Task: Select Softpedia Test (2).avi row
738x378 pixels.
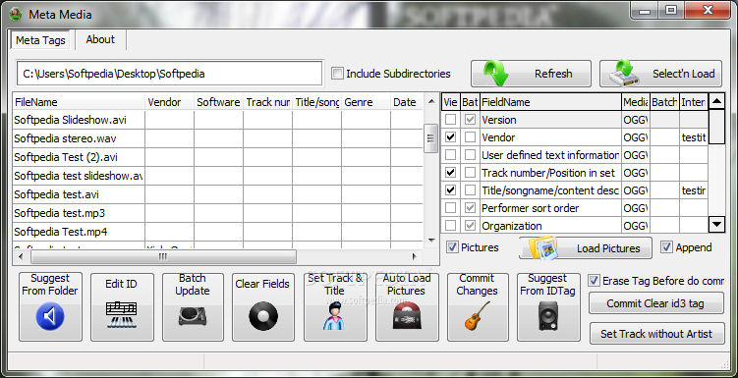Action: click(79, 157)
